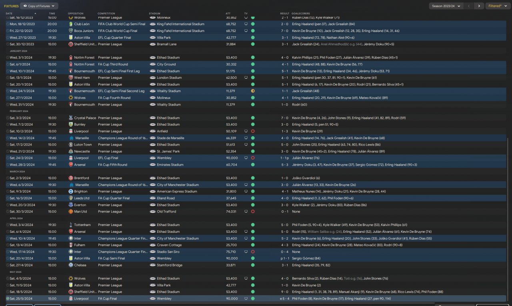Viewport: 512px width, 306px height.
Task: Click the goalscorers text 'Rodri (60)'
Action: point(300,104)
